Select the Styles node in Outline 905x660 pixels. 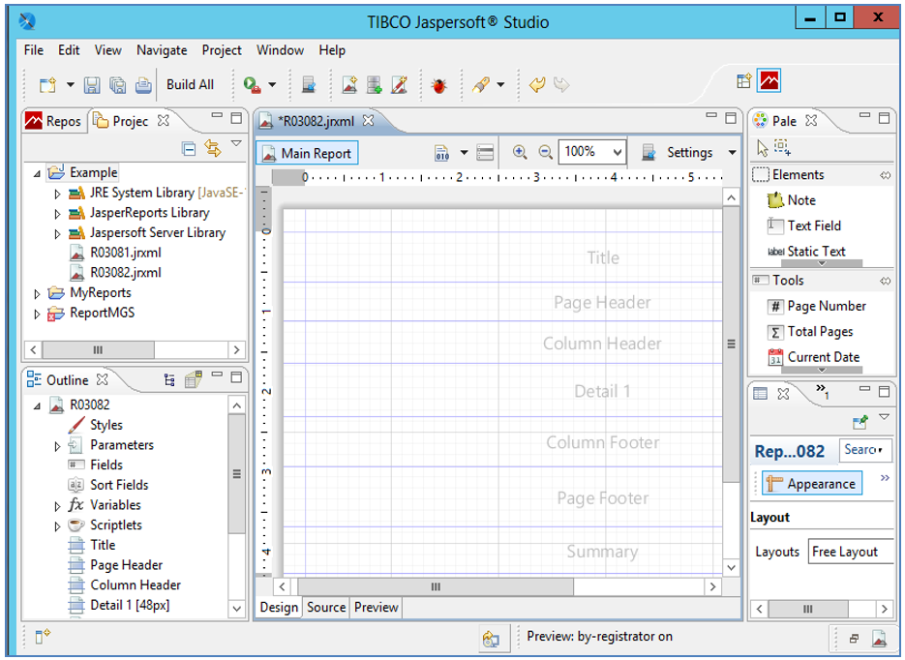(x=96, y=425)
